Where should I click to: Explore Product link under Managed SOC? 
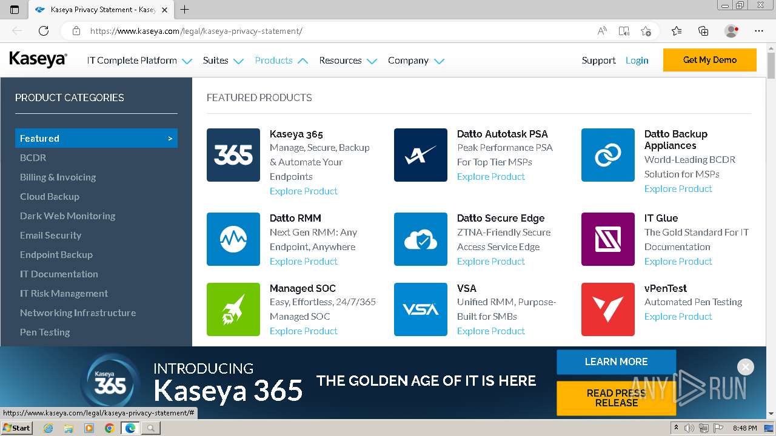(304, 331)
